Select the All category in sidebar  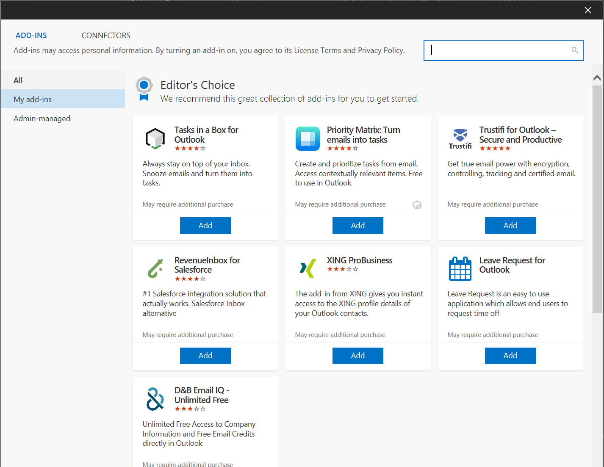click(x=18, y=80)
